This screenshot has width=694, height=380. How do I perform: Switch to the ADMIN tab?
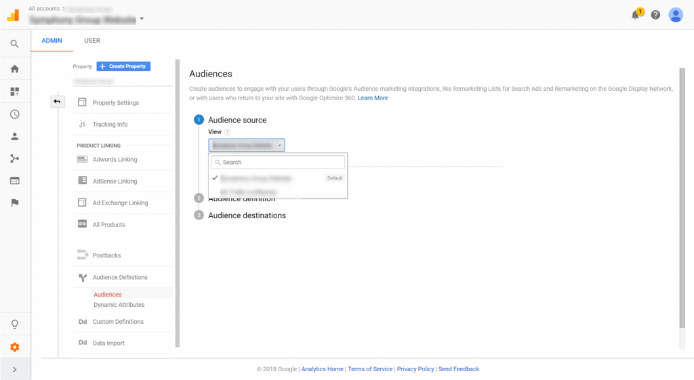click(x=52, y=41)
